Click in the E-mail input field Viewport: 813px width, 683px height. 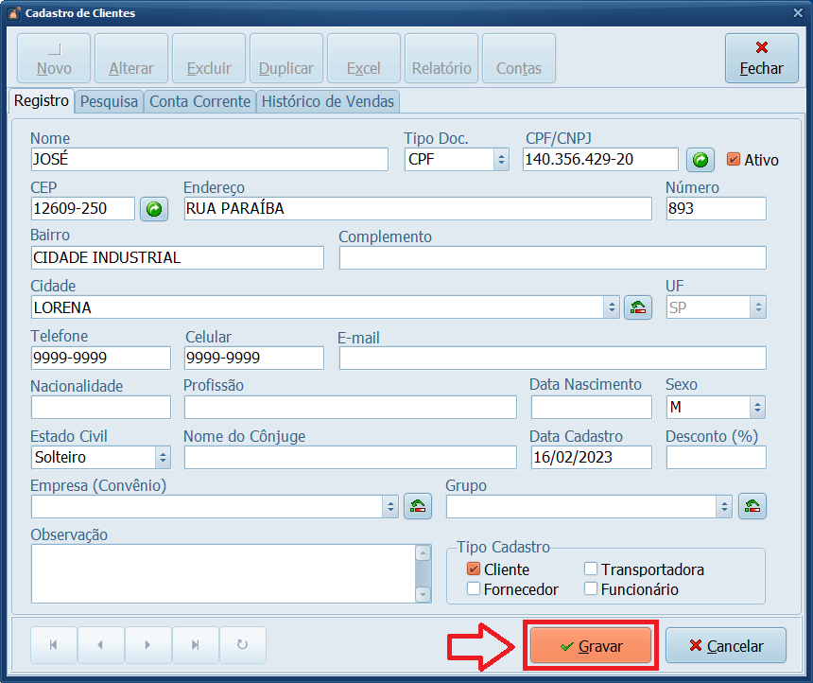coord(552,358)
